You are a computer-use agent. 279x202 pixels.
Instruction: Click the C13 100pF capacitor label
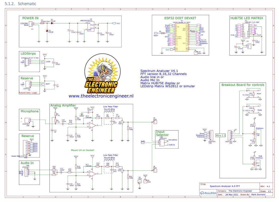257,41
